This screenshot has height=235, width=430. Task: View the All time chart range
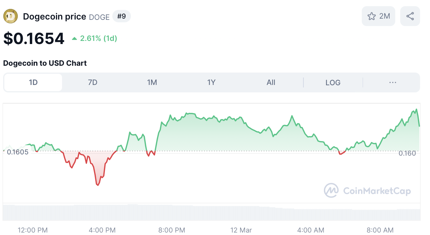coord(271,82)
